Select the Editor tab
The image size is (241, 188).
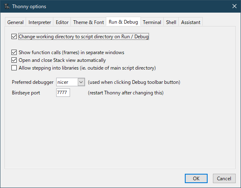coord(62,22)
